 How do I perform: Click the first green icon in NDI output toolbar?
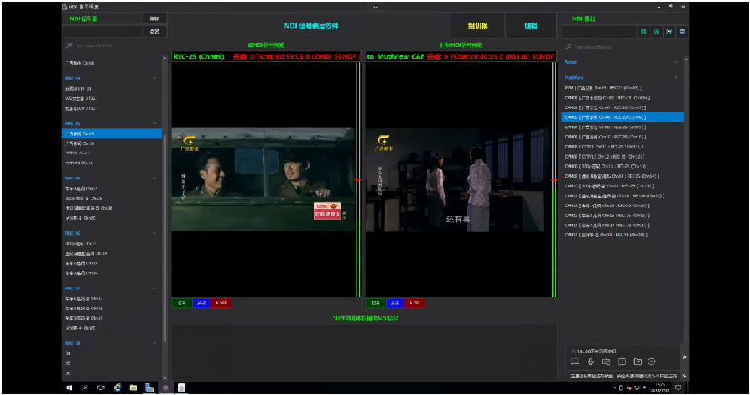tap(643, 32)
